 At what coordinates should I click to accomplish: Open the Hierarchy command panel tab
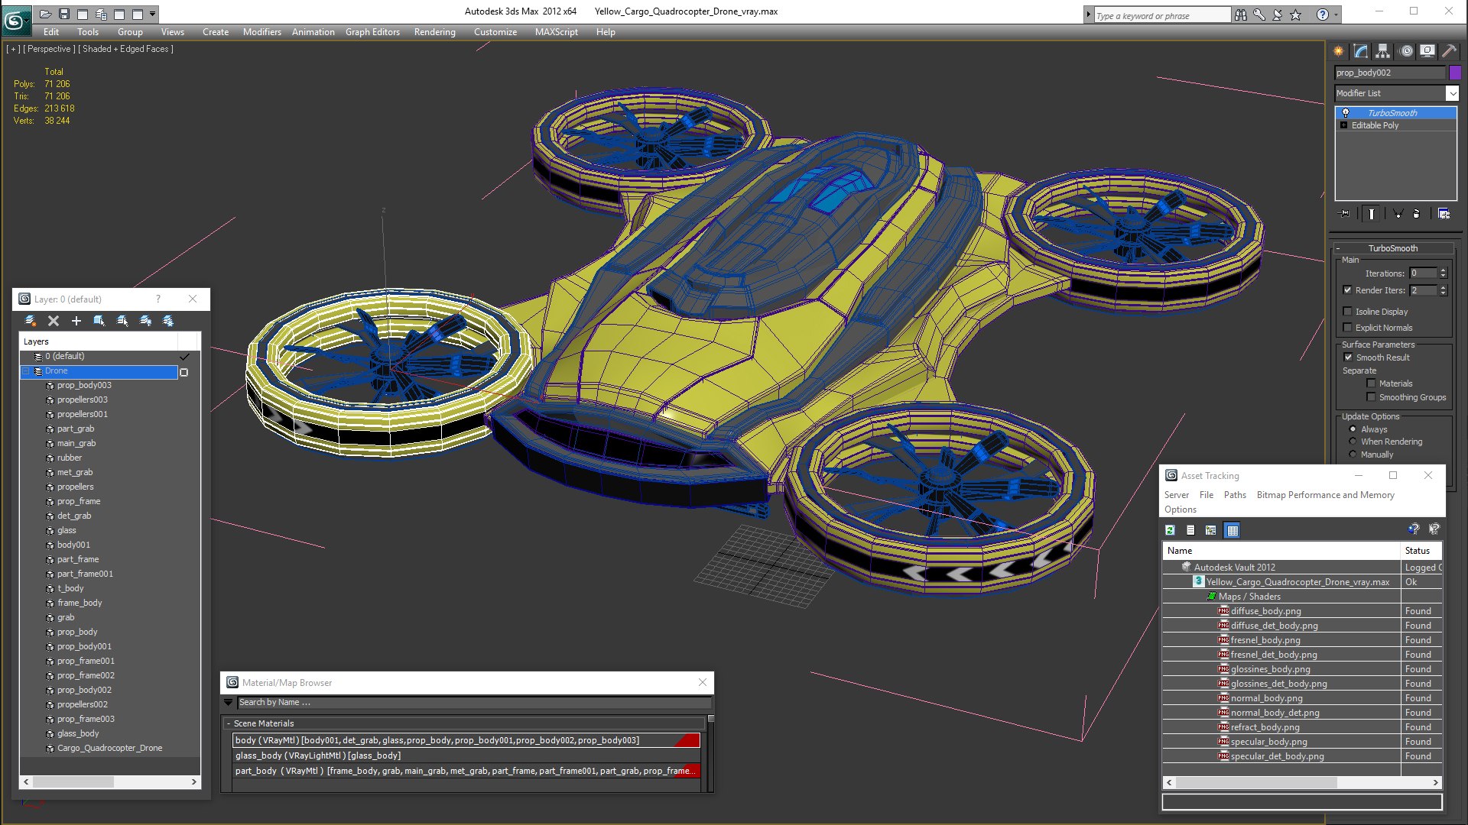tap(1382, 51)
